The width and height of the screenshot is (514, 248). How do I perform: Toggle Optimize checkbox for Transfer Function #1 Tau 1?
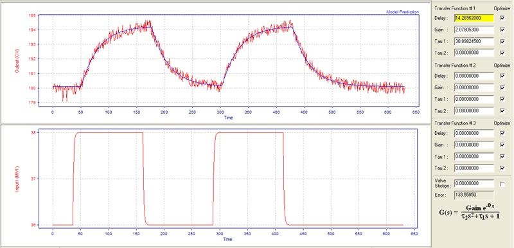(x=502, y=42)
